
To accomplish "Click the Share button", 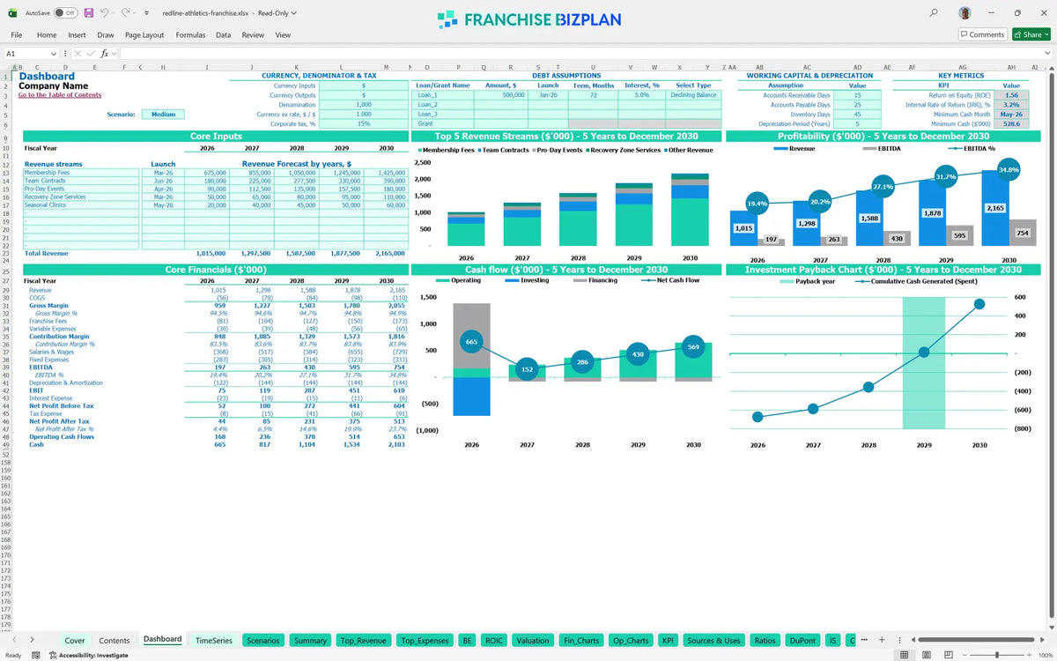I will (1031, 34).
